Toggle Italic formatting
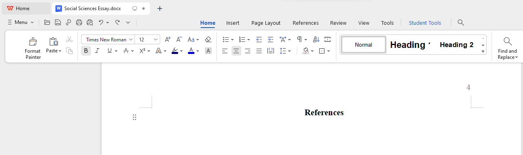 (x=97, y=51)
